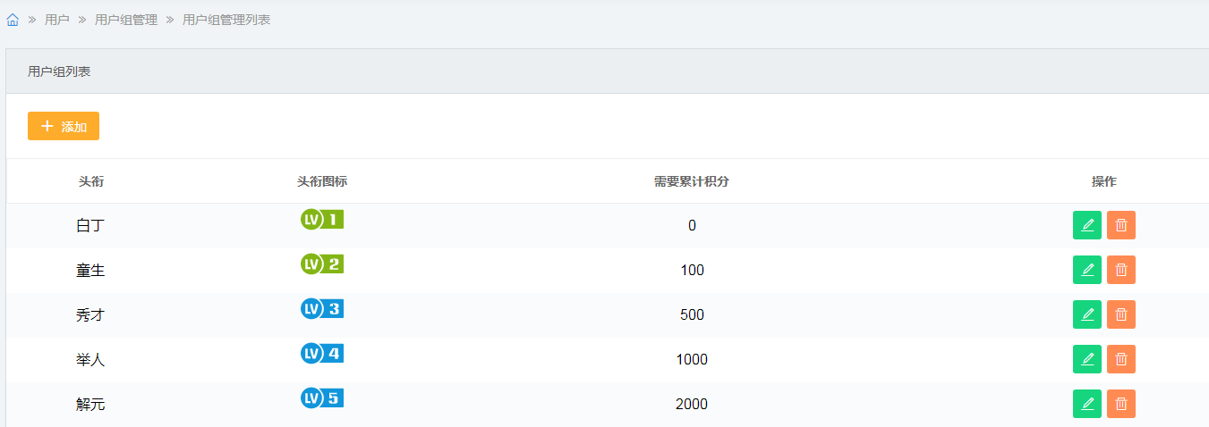The height and width of the screenshot is (427, 1209).
Task: Go to 用户组管理 breadcrumb link
Action: click(126, 20)
